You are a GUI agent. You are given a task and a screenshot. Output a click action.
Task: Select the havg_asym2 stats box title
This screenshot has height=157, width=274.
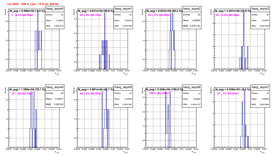tap(192, 9)
